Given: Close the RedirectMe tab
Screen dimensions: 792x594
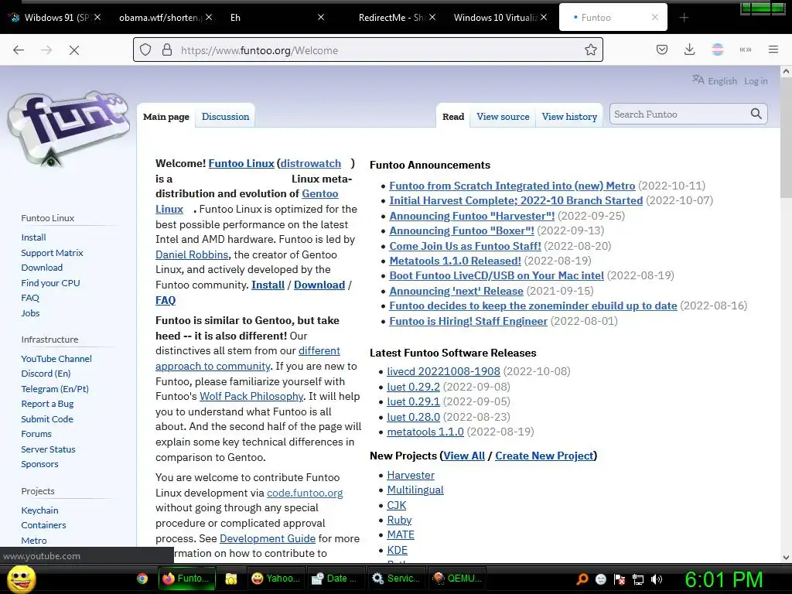Looking at the screenshot, I should click(432, 17).
